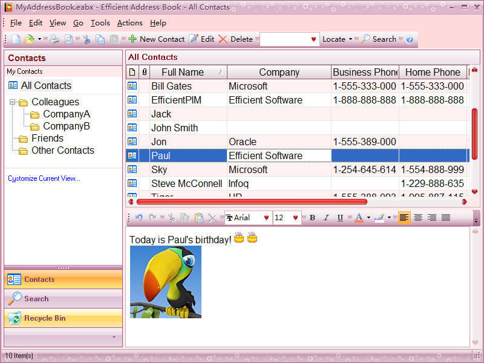Screen dimensions: 484x363
Task: Click the Delete X icon in note editor toolbar
Action: (x=212, y=218)
